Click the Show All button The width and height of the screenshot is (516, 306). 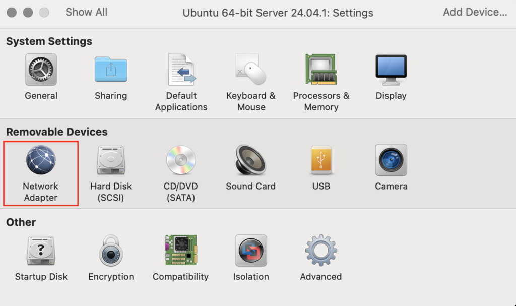click(x=86, y=12)
